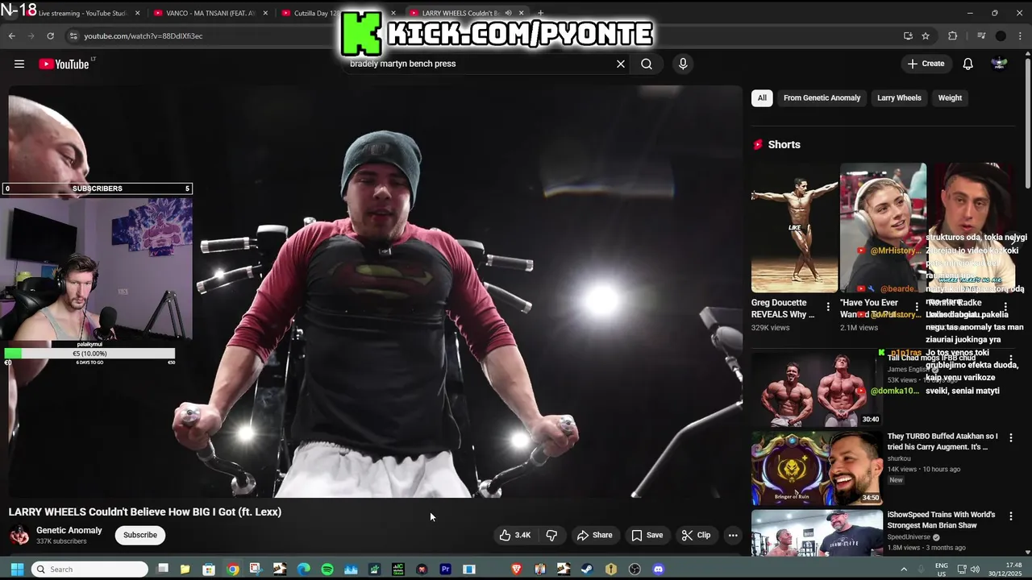The width and height of the screenshot is (1032, 580).
Task: Open options for TURBO Buffed Atakhan video
Action: [x=1010, y=437]
